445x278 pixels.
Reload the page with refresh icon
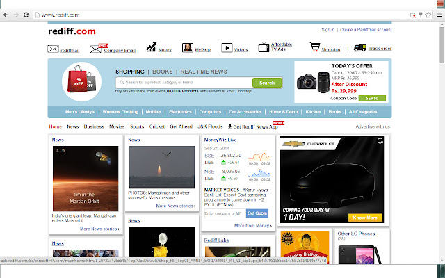coord(26,15)
